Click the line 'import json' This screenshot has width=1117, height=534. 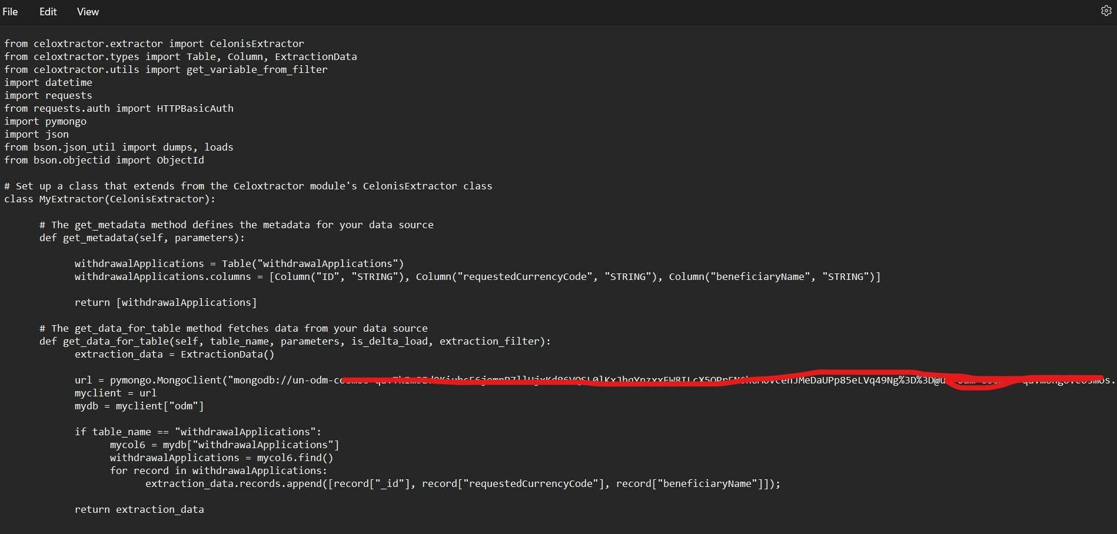tap(36, 134)
